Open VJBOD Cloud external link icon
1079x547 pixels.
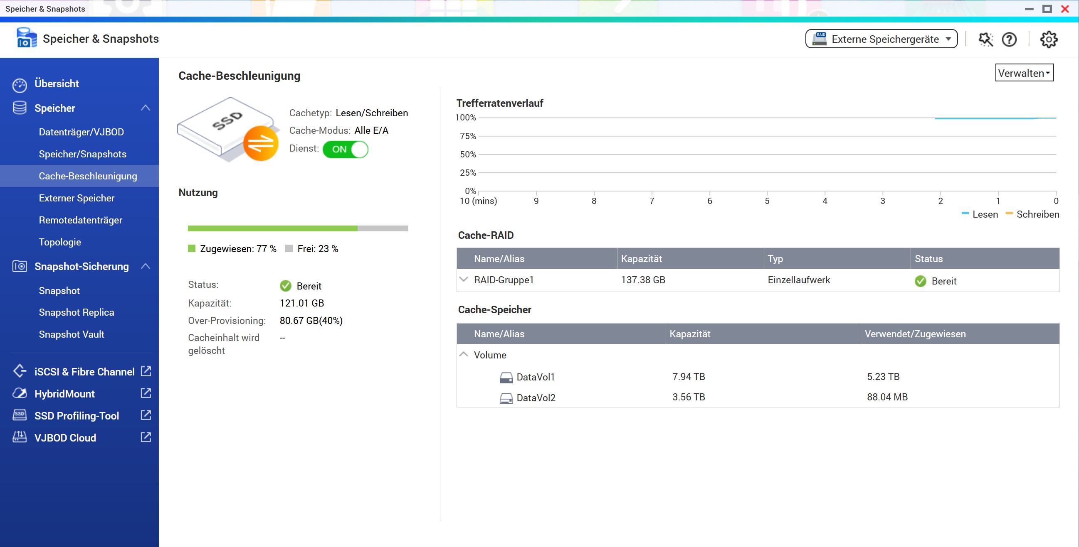[146, 437]
